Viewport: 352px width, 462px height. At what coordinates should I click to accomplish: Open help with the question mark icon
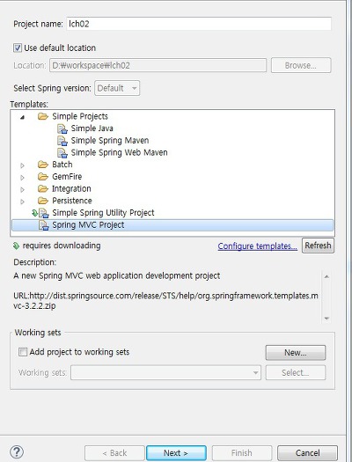(17, 452)
